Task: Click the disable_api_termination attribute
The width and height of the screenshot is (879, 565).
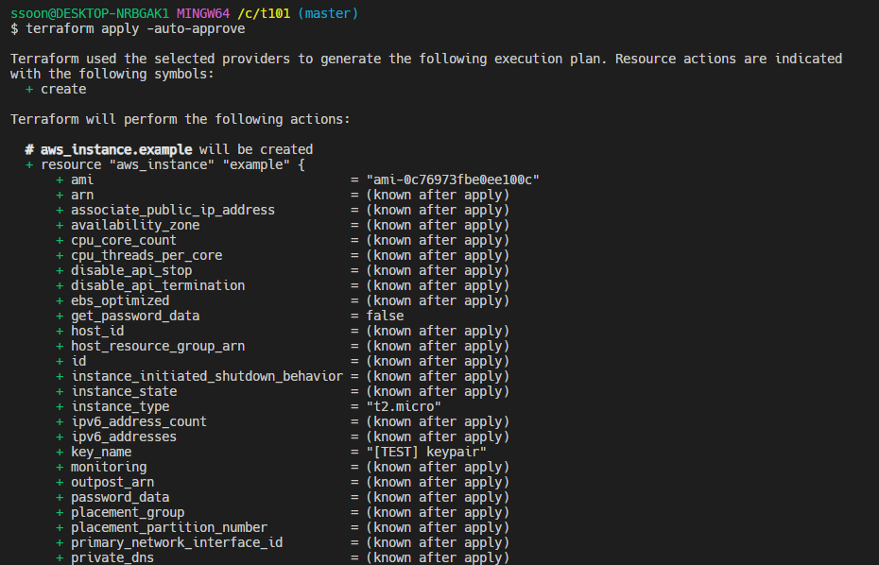Action: pyautogui.click(x=158, y=286)
